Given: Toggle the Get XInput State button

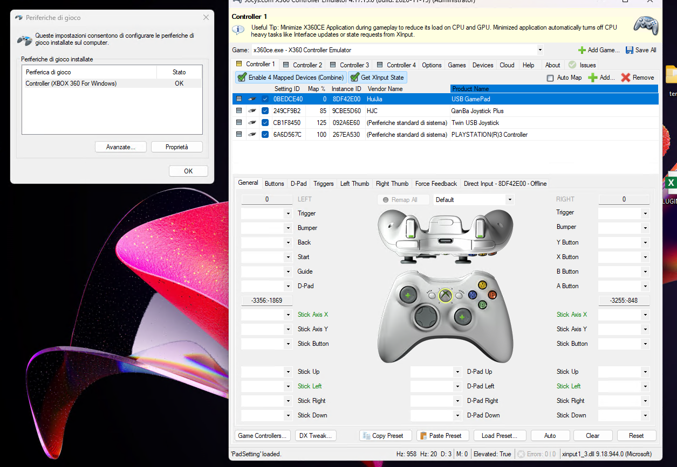Looking at the screenshot, I should tap(377, 78).
